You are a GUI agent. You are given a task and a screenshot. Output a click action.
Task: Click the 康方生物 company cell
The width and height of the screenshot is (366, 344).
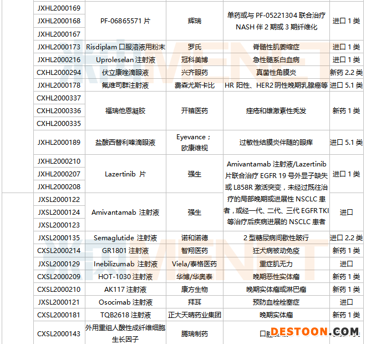click(x=195, y=290)
